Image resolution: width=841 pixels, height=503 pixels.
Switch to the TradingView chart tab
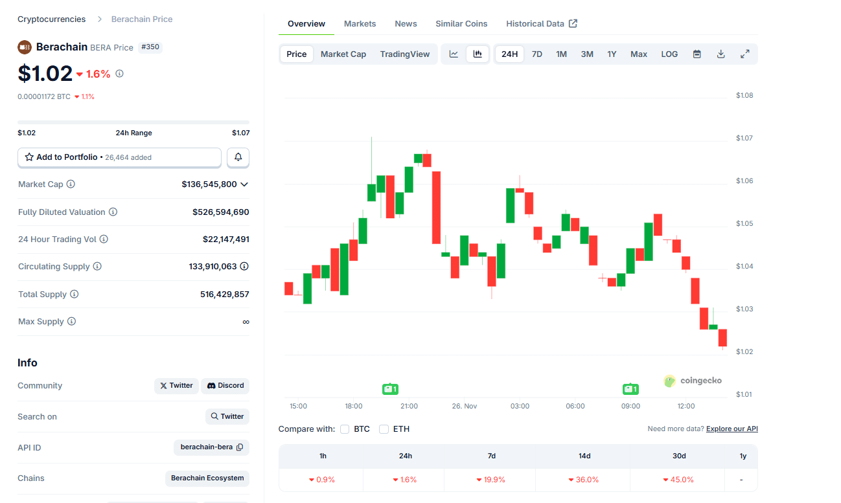point(405,54)
